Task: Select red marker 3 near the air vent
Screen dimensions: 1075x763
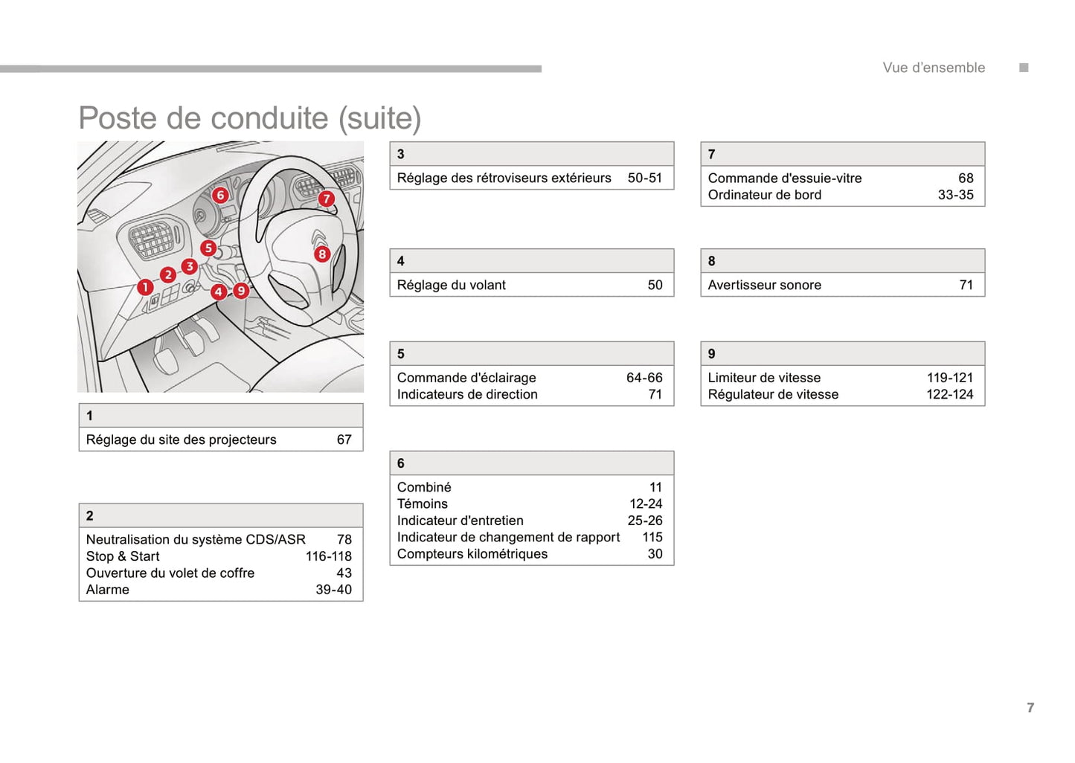Action: (x=190, y=266)
